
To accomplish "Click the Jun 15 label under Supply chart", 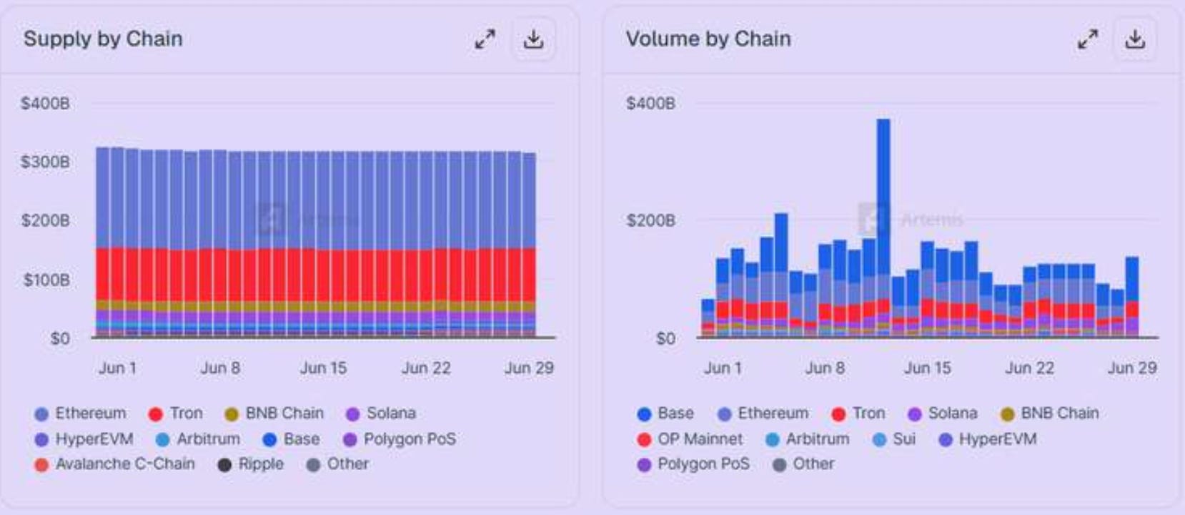I will (x=323, y=368).
